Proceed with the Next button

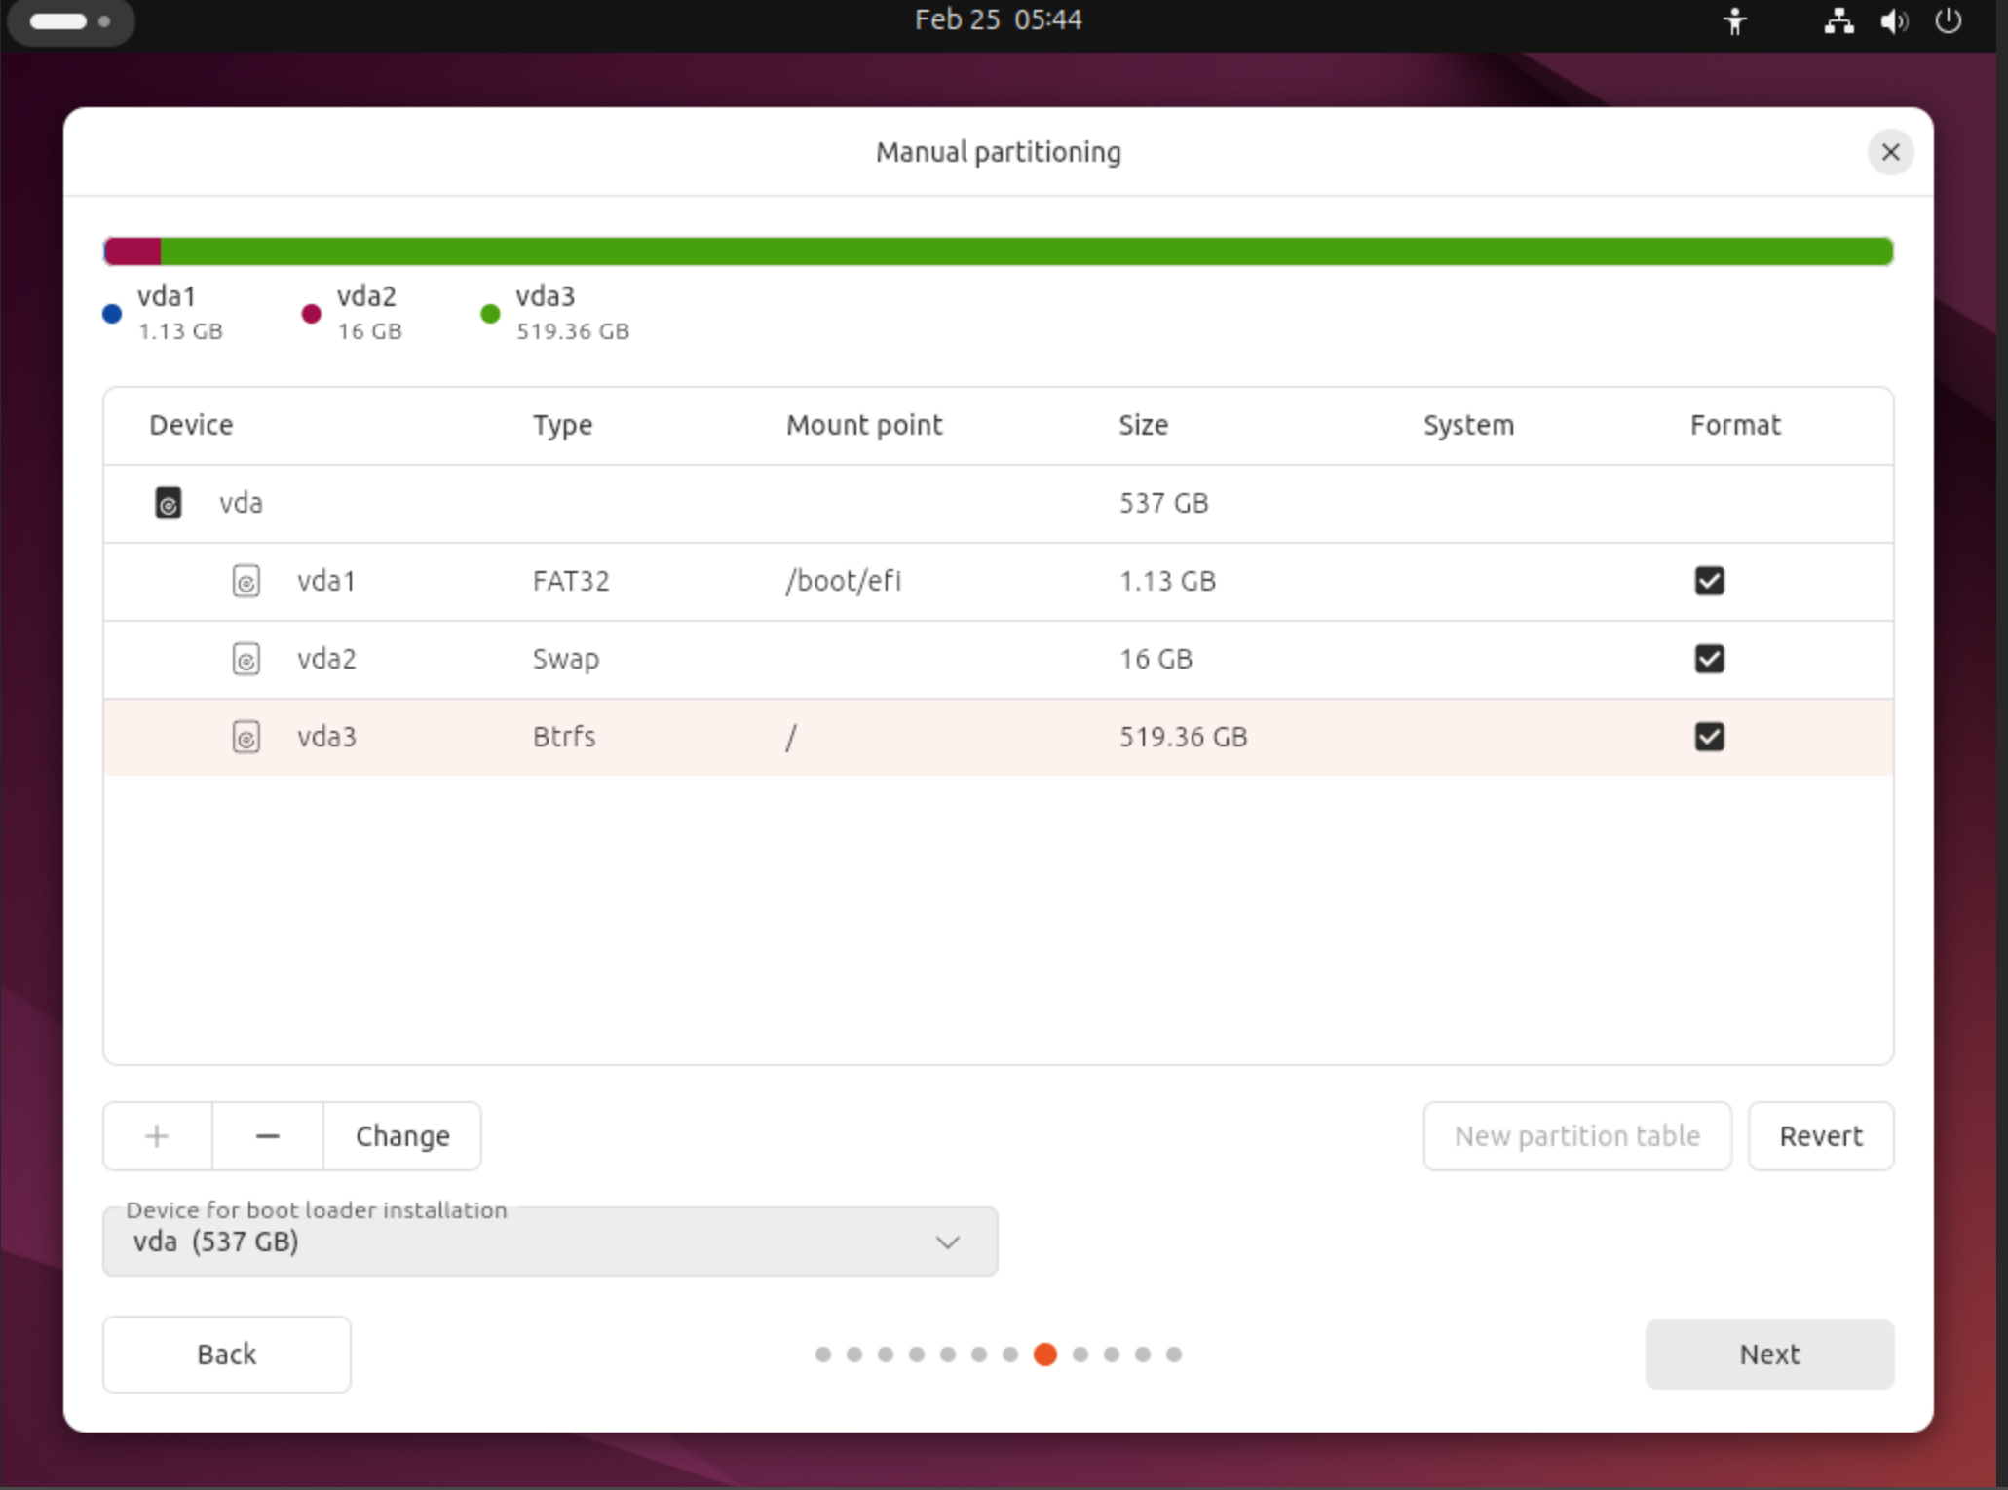pos(1768,1355)
